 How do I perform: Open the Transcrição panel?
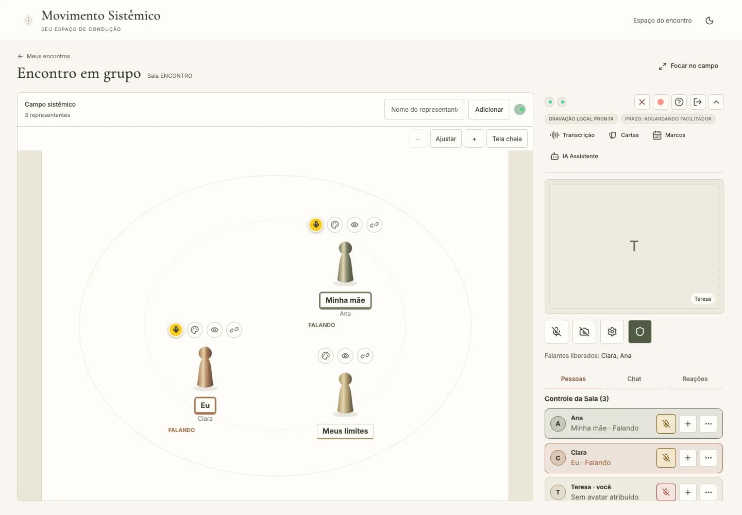(572, 135)
